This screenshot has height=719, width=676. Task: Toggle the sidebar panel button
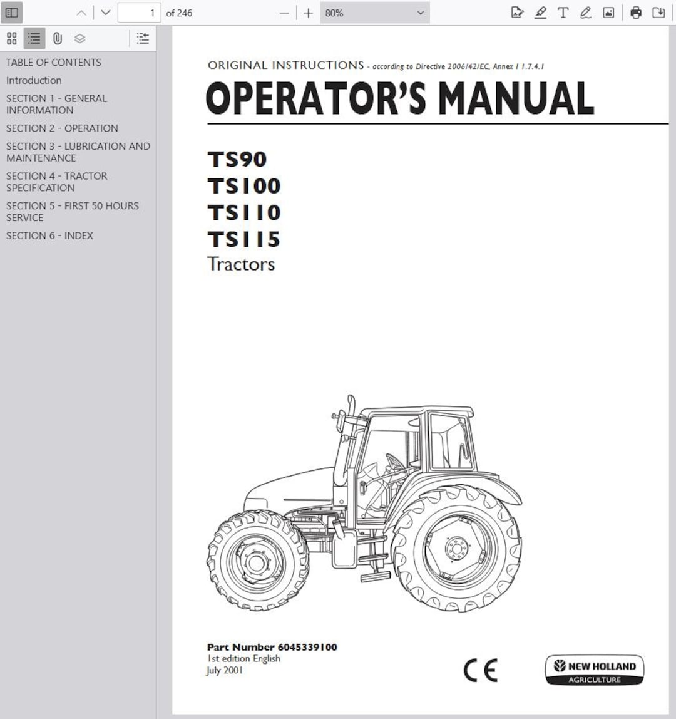pos(12,13)
